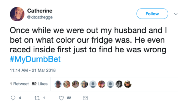View the 1 Retweet list
Viewport: 188px width, 107px height.
19,84
